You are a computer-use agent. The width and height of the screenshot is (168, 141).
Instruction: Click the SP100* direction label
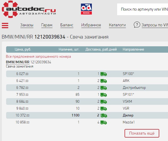[x=128, y=74]
